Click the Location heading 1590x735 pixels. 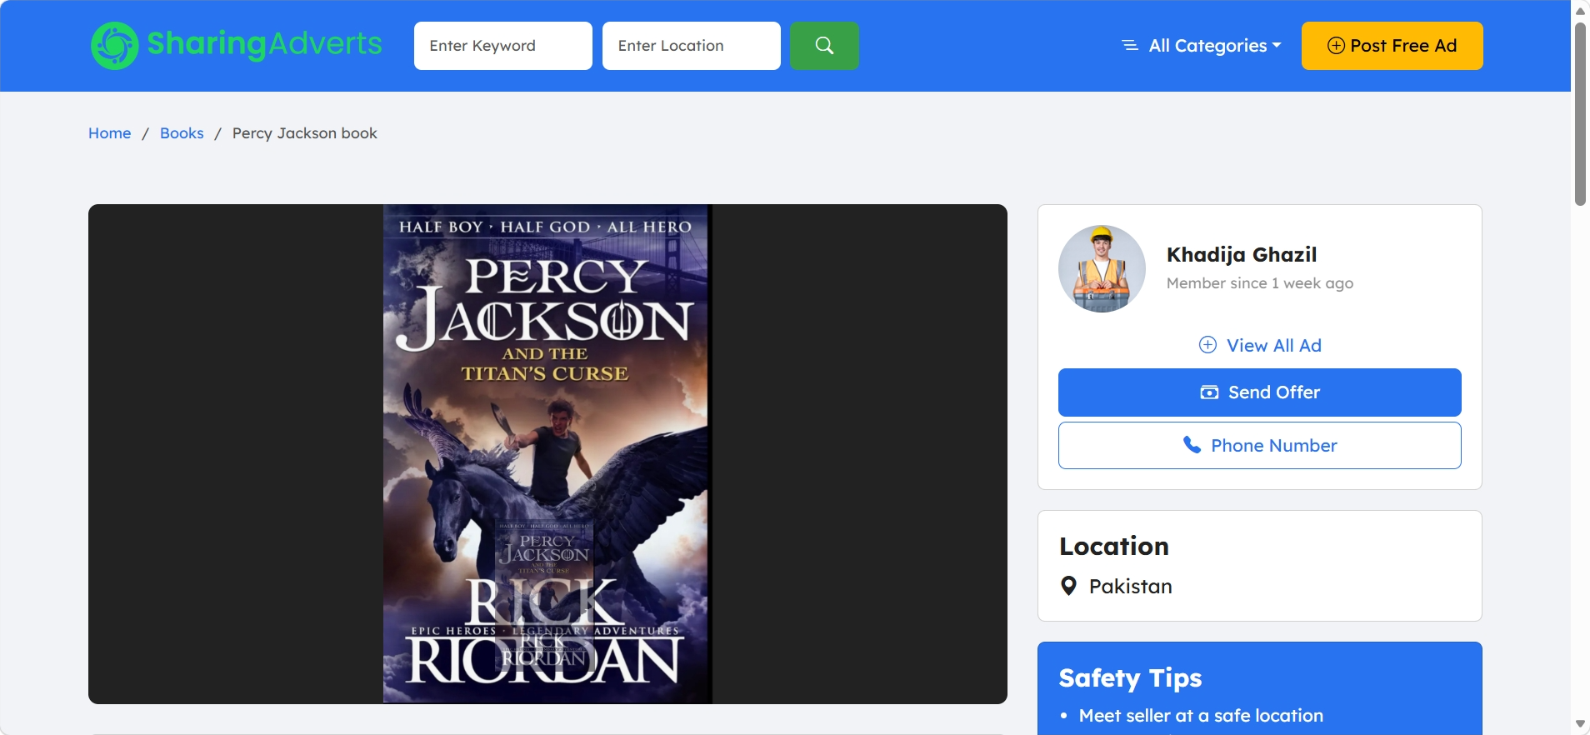[1114, 547]
